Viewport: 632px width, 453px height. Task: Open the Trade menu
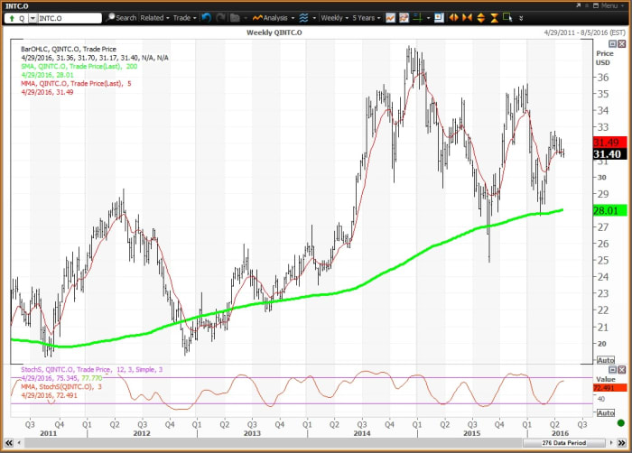click(184, 17)
